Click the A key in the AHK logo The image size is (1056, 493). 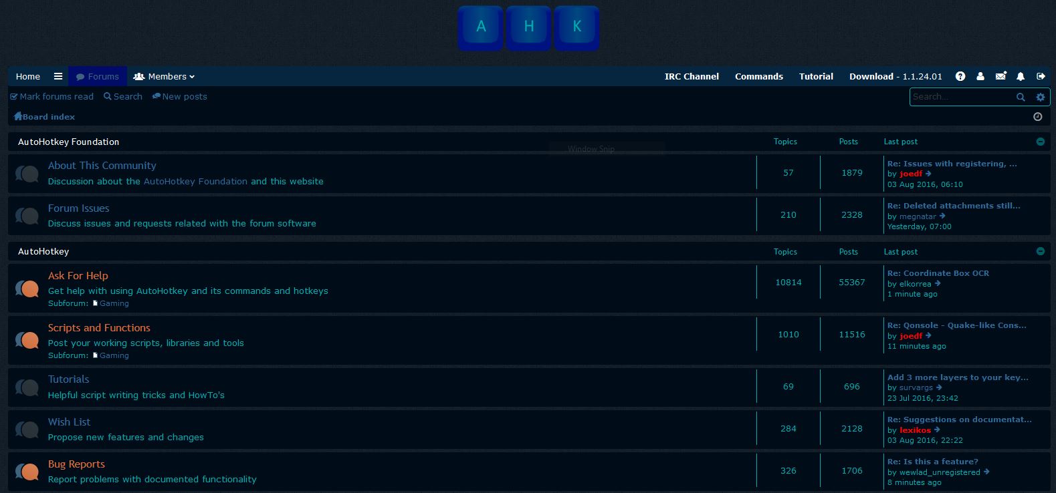480,27
